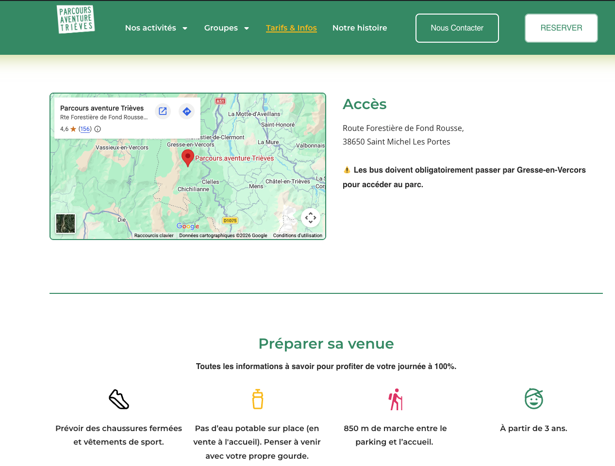Click the D1075 road badge on map
Screen dimensions: 615x466
(230, 221)
